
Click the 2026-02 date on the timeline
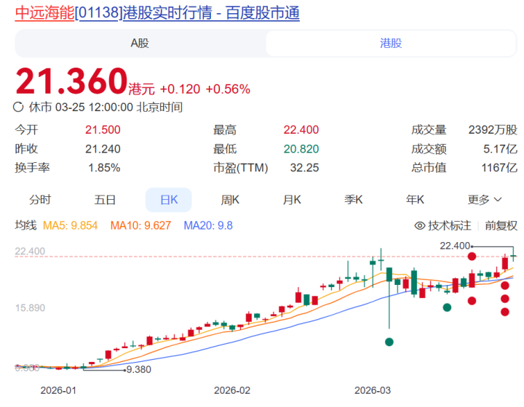[x=232, y=390]
